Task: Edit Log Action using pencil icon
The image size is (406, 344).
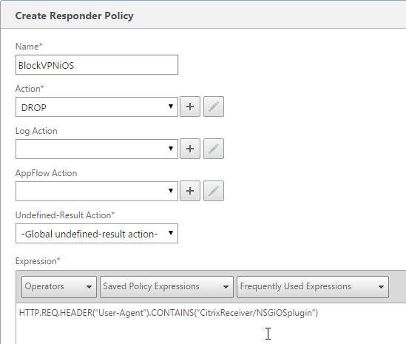Action: pos(214,149)
